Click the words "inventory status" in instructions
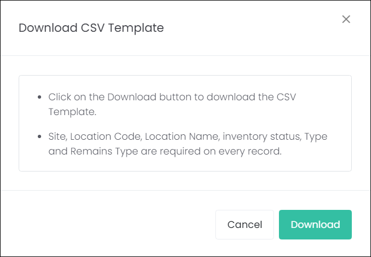 click(262, 136)
